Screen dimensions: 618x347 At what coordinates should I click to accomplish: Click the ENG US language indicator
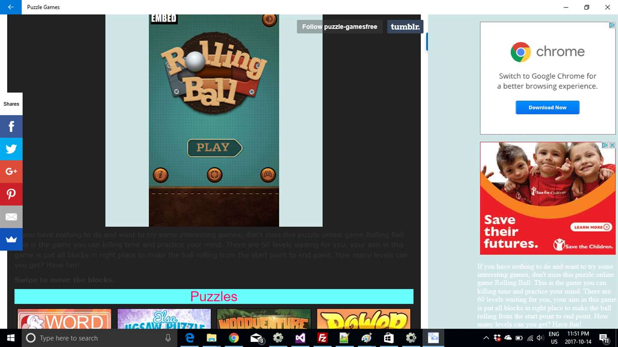point(554,338)
